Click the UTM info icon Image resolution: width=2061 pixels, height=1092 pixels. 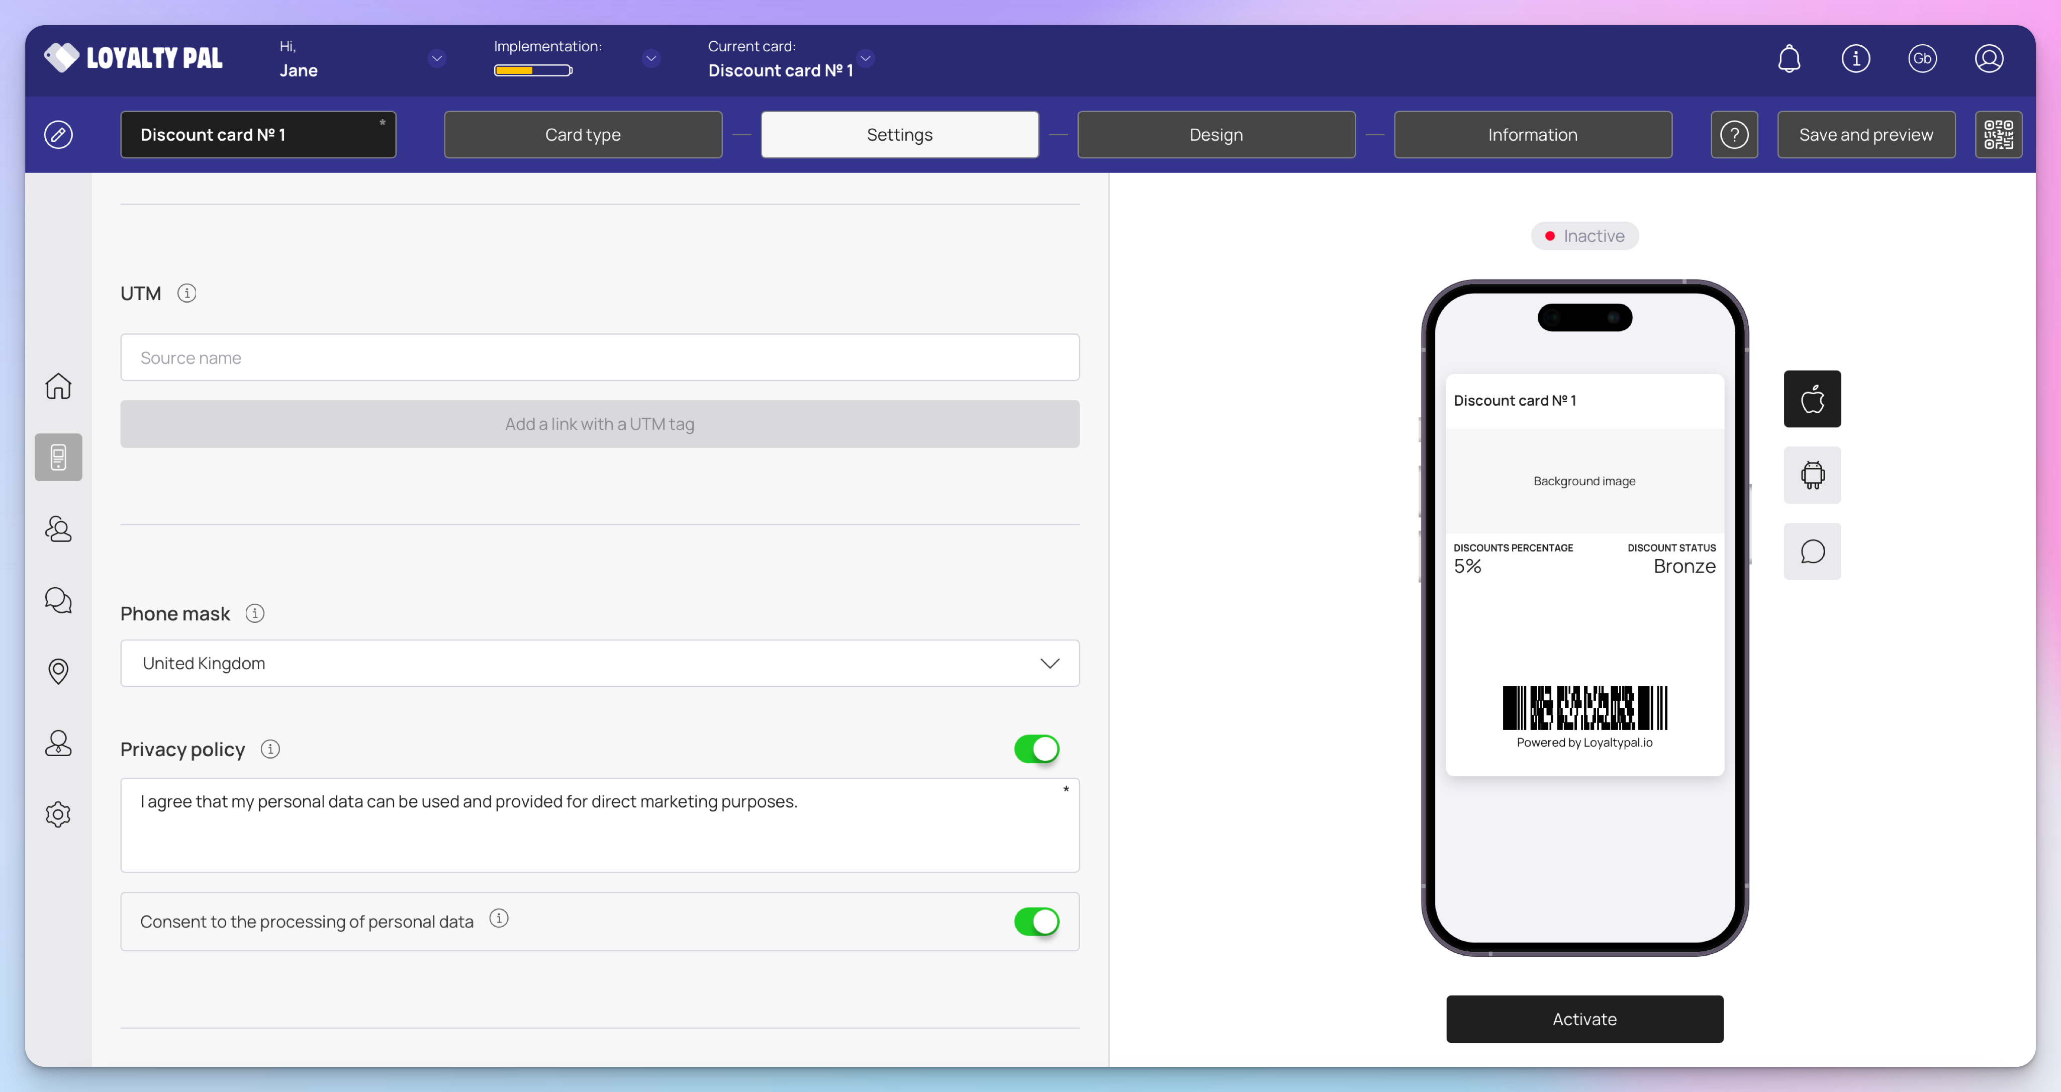186,294
